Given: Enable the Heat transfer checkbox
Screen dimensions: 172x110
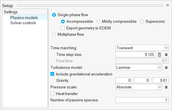Looking at the screenshot, I should tap(52, 94).
